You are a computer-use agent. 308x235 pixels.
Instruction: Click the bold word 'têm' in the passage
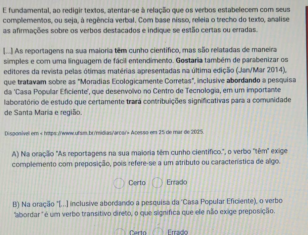click(121, 51)
